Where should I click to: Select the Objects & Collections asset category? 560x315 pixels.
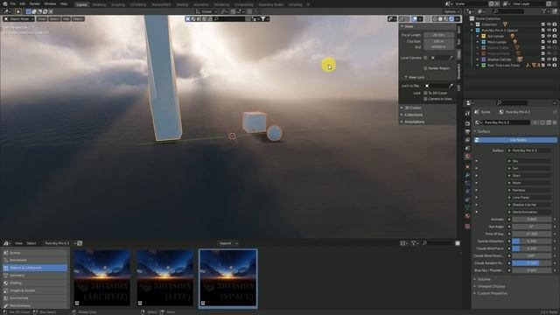click(x=35, y=268)
